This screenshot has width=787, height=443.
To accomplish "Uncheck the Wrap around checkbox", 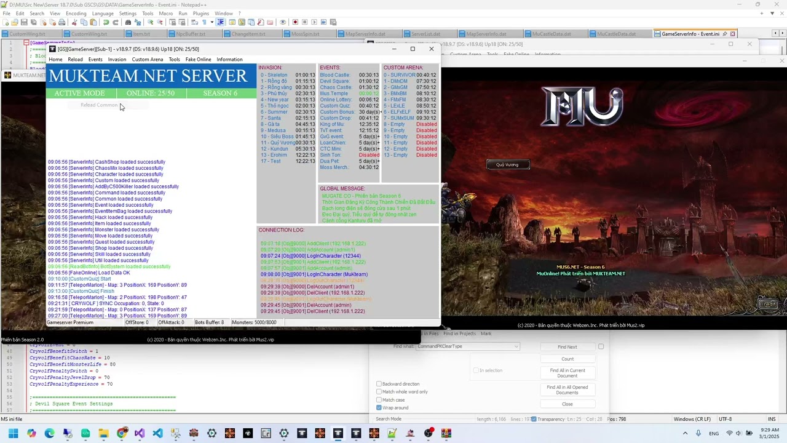I will click(379, 408).
